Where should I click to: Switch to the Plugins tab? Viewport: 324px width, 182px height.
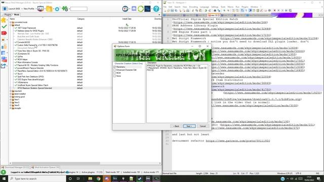(8, 15)
